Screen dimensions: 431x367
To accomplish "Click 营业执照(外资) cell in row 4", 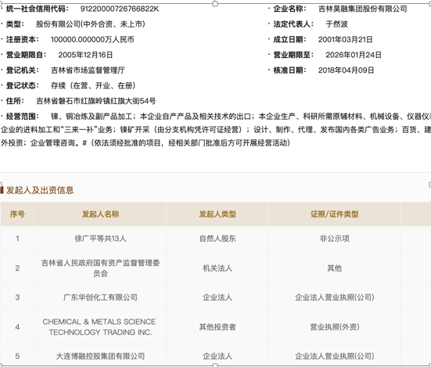I will [x=335, y=327].
